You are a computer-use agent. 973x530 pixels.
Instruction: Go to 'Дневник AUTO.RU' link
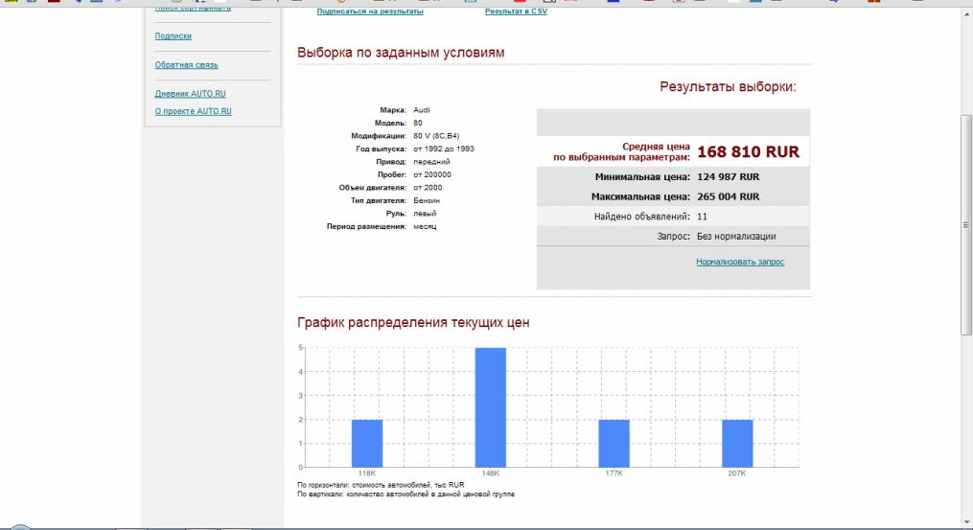tap(190, 94)
